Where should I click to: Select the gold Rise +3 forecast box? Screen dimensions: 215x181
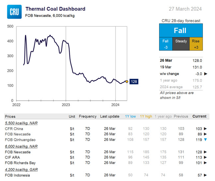point(196,44)
